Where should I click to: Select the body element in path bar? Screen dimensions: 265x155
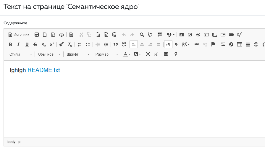11,142
